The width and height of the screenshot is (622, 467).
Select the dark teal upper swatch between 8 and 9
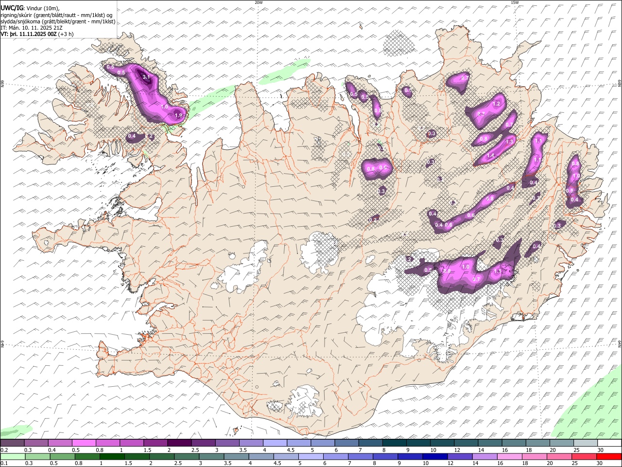[x=394, y=443]
